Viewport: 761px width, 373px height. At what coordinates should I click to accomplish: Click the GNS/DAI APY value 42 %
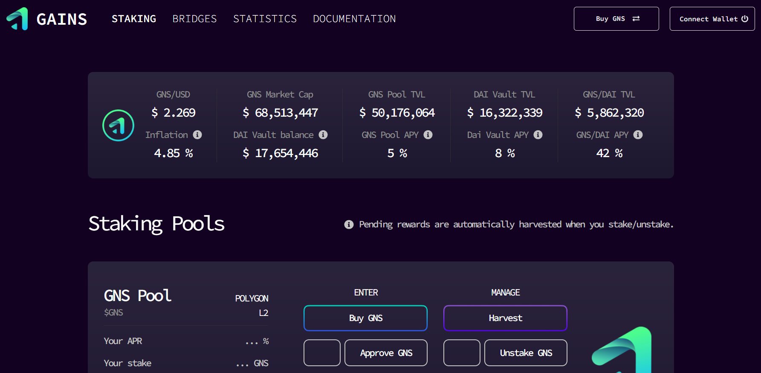(x=609, y=153)
